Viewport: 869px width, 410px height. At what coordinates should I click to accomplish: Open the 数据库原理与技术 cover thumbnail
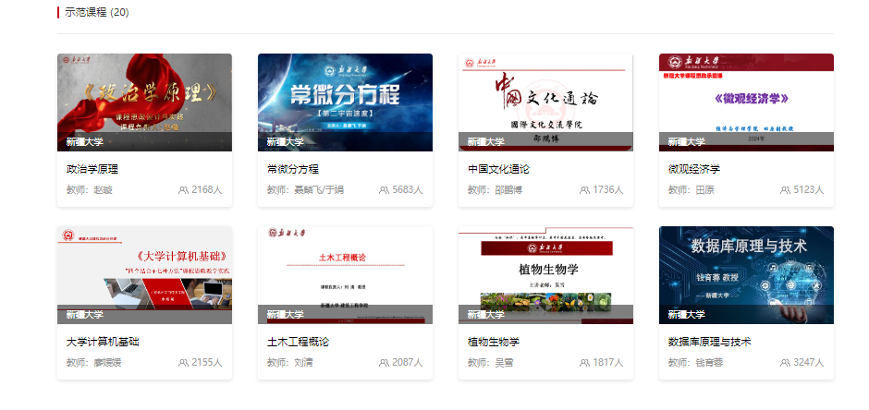[746, 274]
